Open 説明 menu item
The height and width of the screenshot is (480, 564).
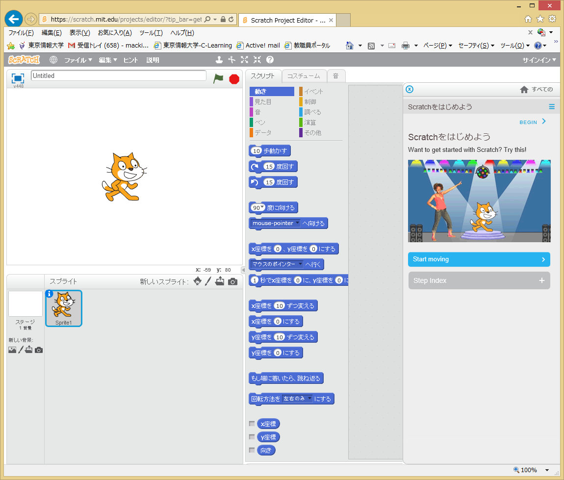[153, 60]
